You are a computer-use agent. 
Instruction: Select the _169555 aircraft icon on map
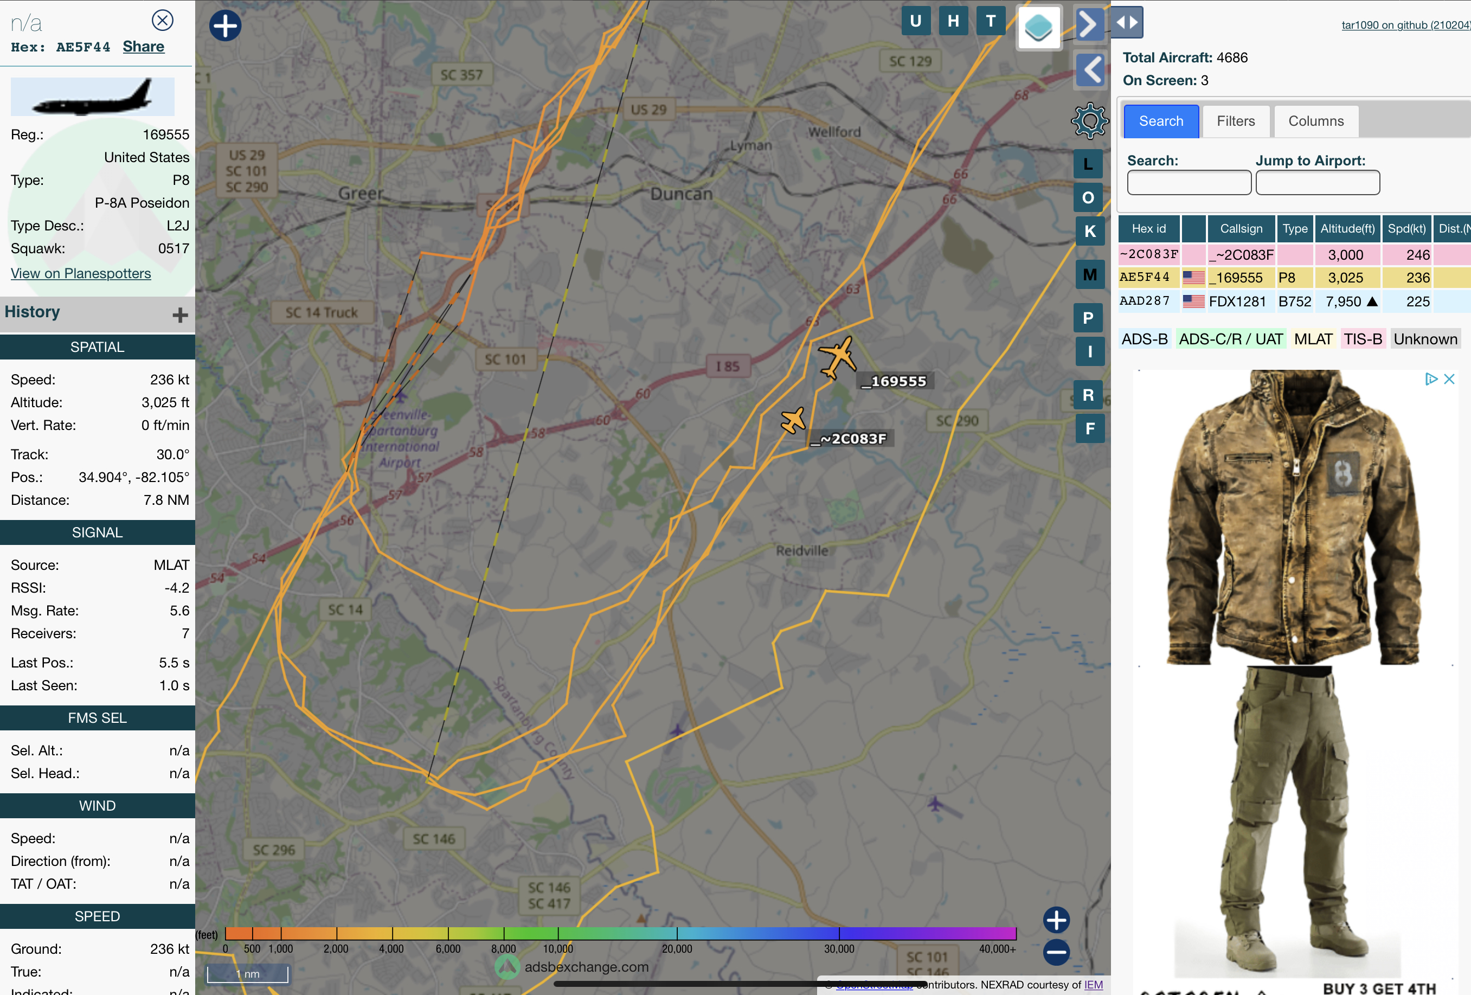(837, 358)
